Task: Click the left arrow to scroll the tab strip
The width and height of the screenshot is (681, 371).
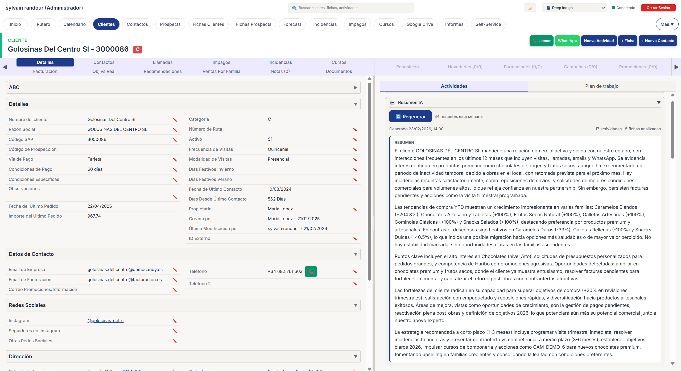Action: click(x=4, y=67)
